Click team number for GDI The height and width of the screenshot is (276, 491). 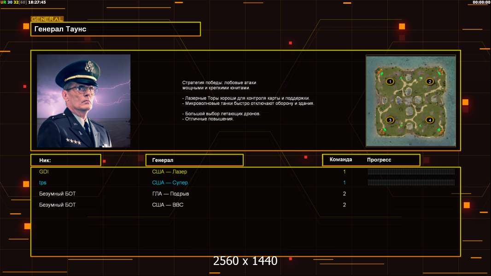(x=345, y=172)
